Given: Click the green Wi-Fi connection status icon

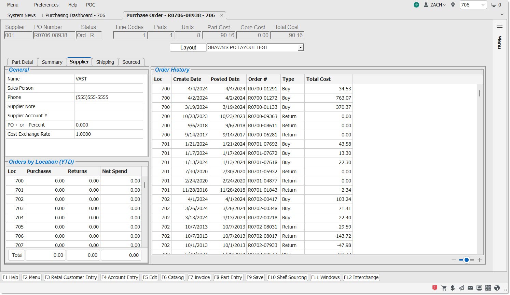Looking at the screenshot, I should click(x=416, y=5).
